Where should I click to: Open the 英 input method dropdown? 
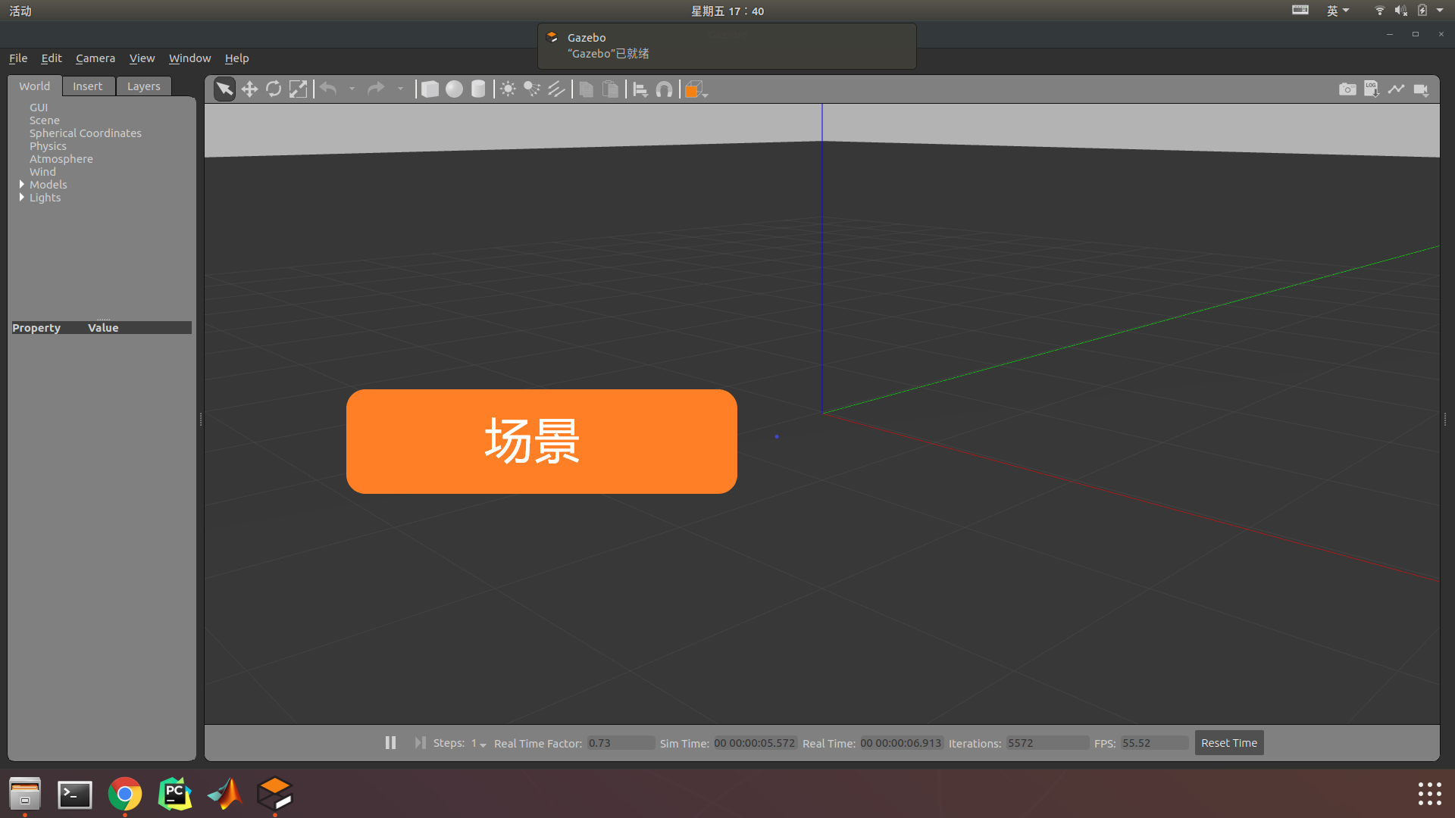[x=1338, y=11]
